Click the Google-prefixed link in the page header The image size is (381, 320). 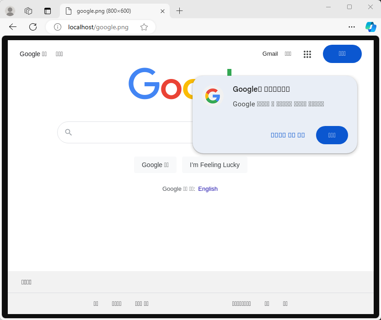tap(33, 54)
